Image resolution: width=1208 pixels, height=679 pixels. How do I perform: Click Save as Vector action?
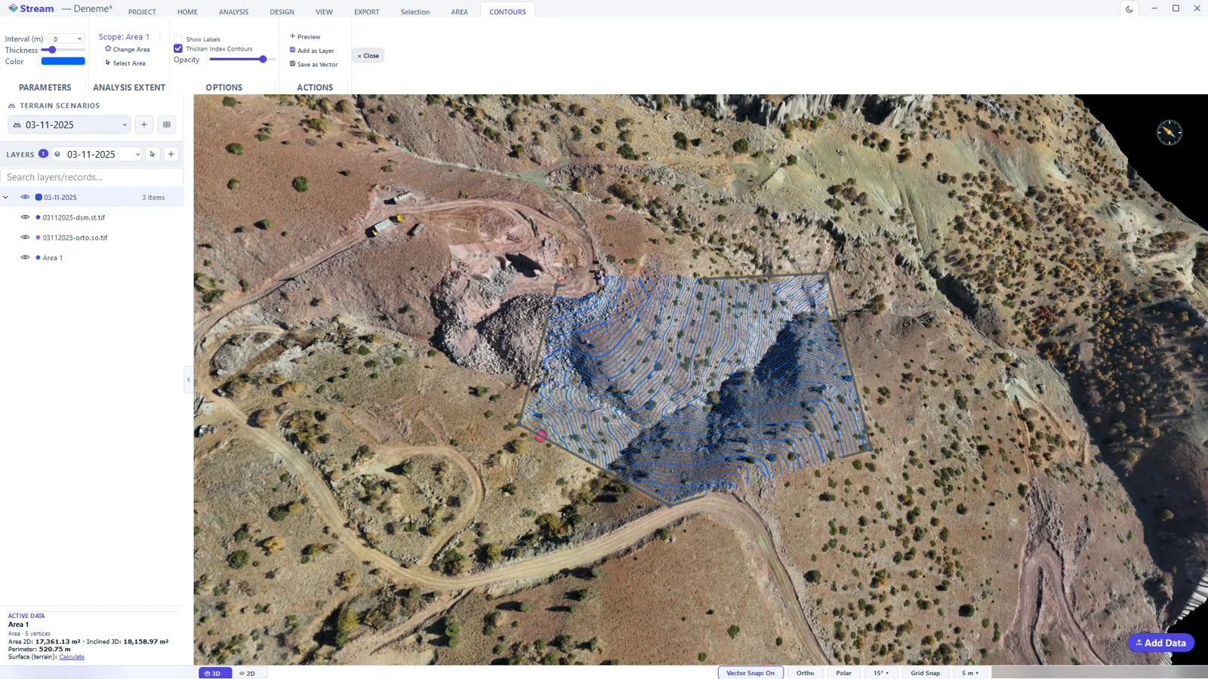pyautogui.click(x=314, y=64)
